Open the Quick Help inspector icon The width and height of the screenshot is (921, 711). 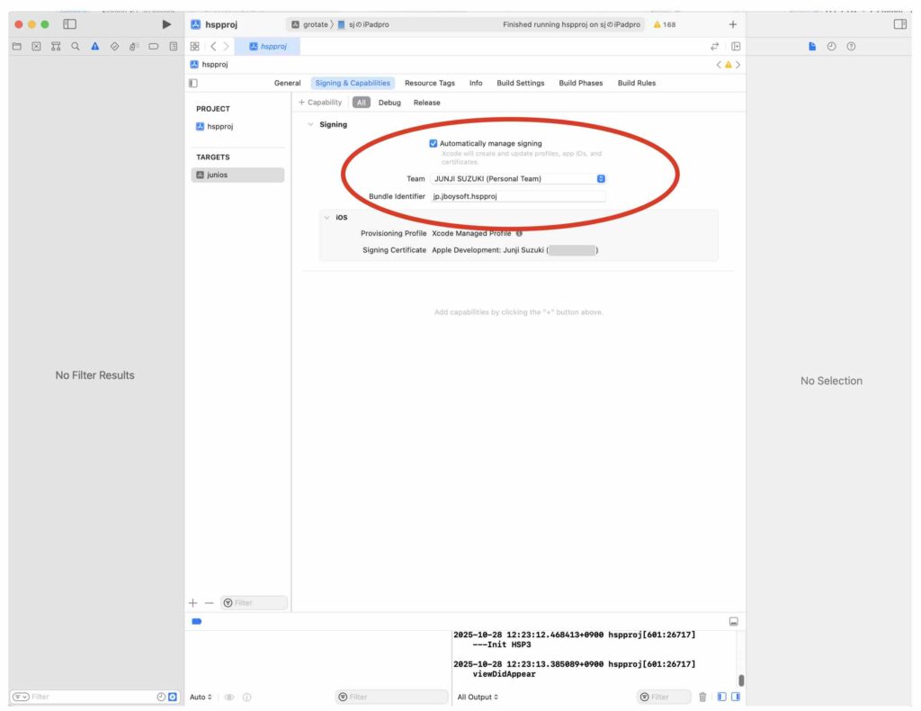coord(851,46)
